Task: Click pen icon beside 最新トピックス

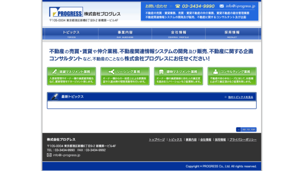Action: click(x=55, y=97)
